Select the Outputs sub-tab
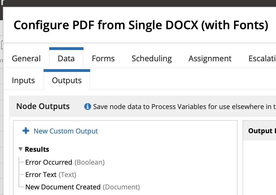The image size is (276, 195). coord(67,80)
